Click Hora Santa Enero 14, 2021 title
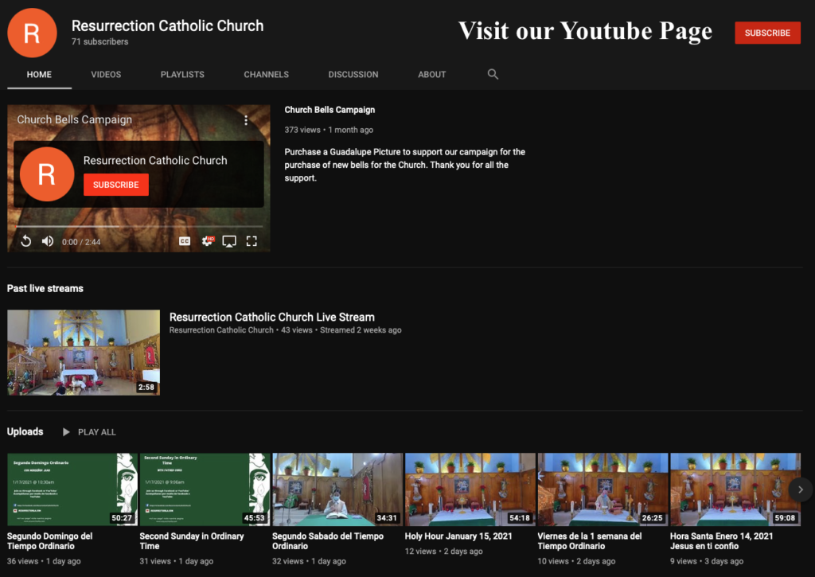The image size is (815, 577). (x=721, y=541)
